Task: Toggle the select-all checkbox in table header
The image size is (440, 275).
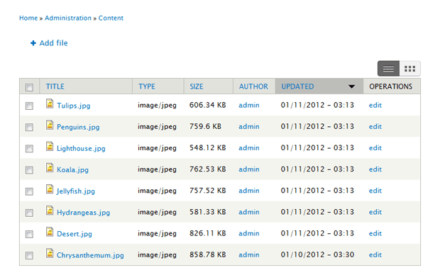Action: (29, 87)
